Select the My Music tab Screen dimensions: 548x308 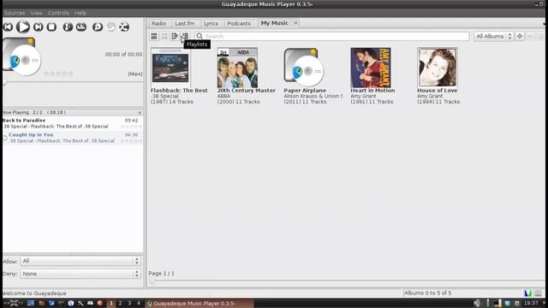click(274, 23)
